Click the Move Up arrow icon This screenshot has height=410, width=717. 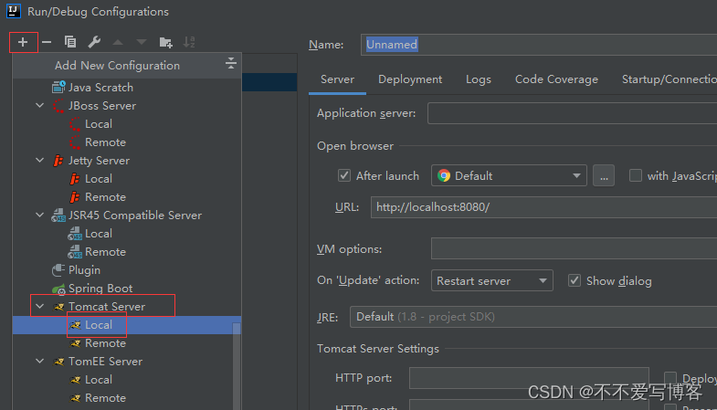[x=118, y=43]
